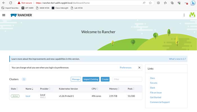Click the v1.26.9+rke2r1 version cell
The image size is (197, 112).
point(66,96)
